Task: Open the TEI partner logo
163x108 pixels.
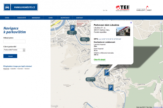Action: point(122,8)
